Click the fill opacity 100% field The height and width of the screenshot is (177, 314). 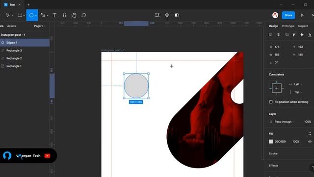point(296,142)
